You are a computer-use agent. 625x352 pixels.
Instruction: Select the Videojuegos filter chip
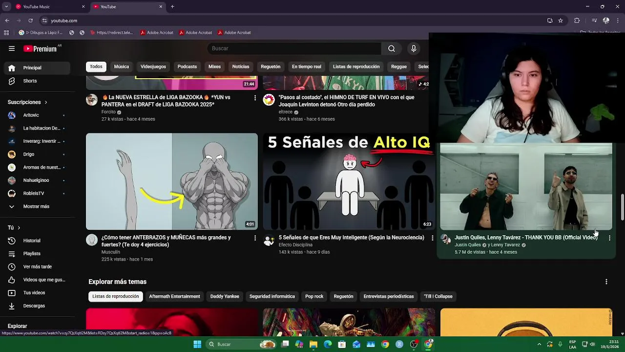[153, 66]
